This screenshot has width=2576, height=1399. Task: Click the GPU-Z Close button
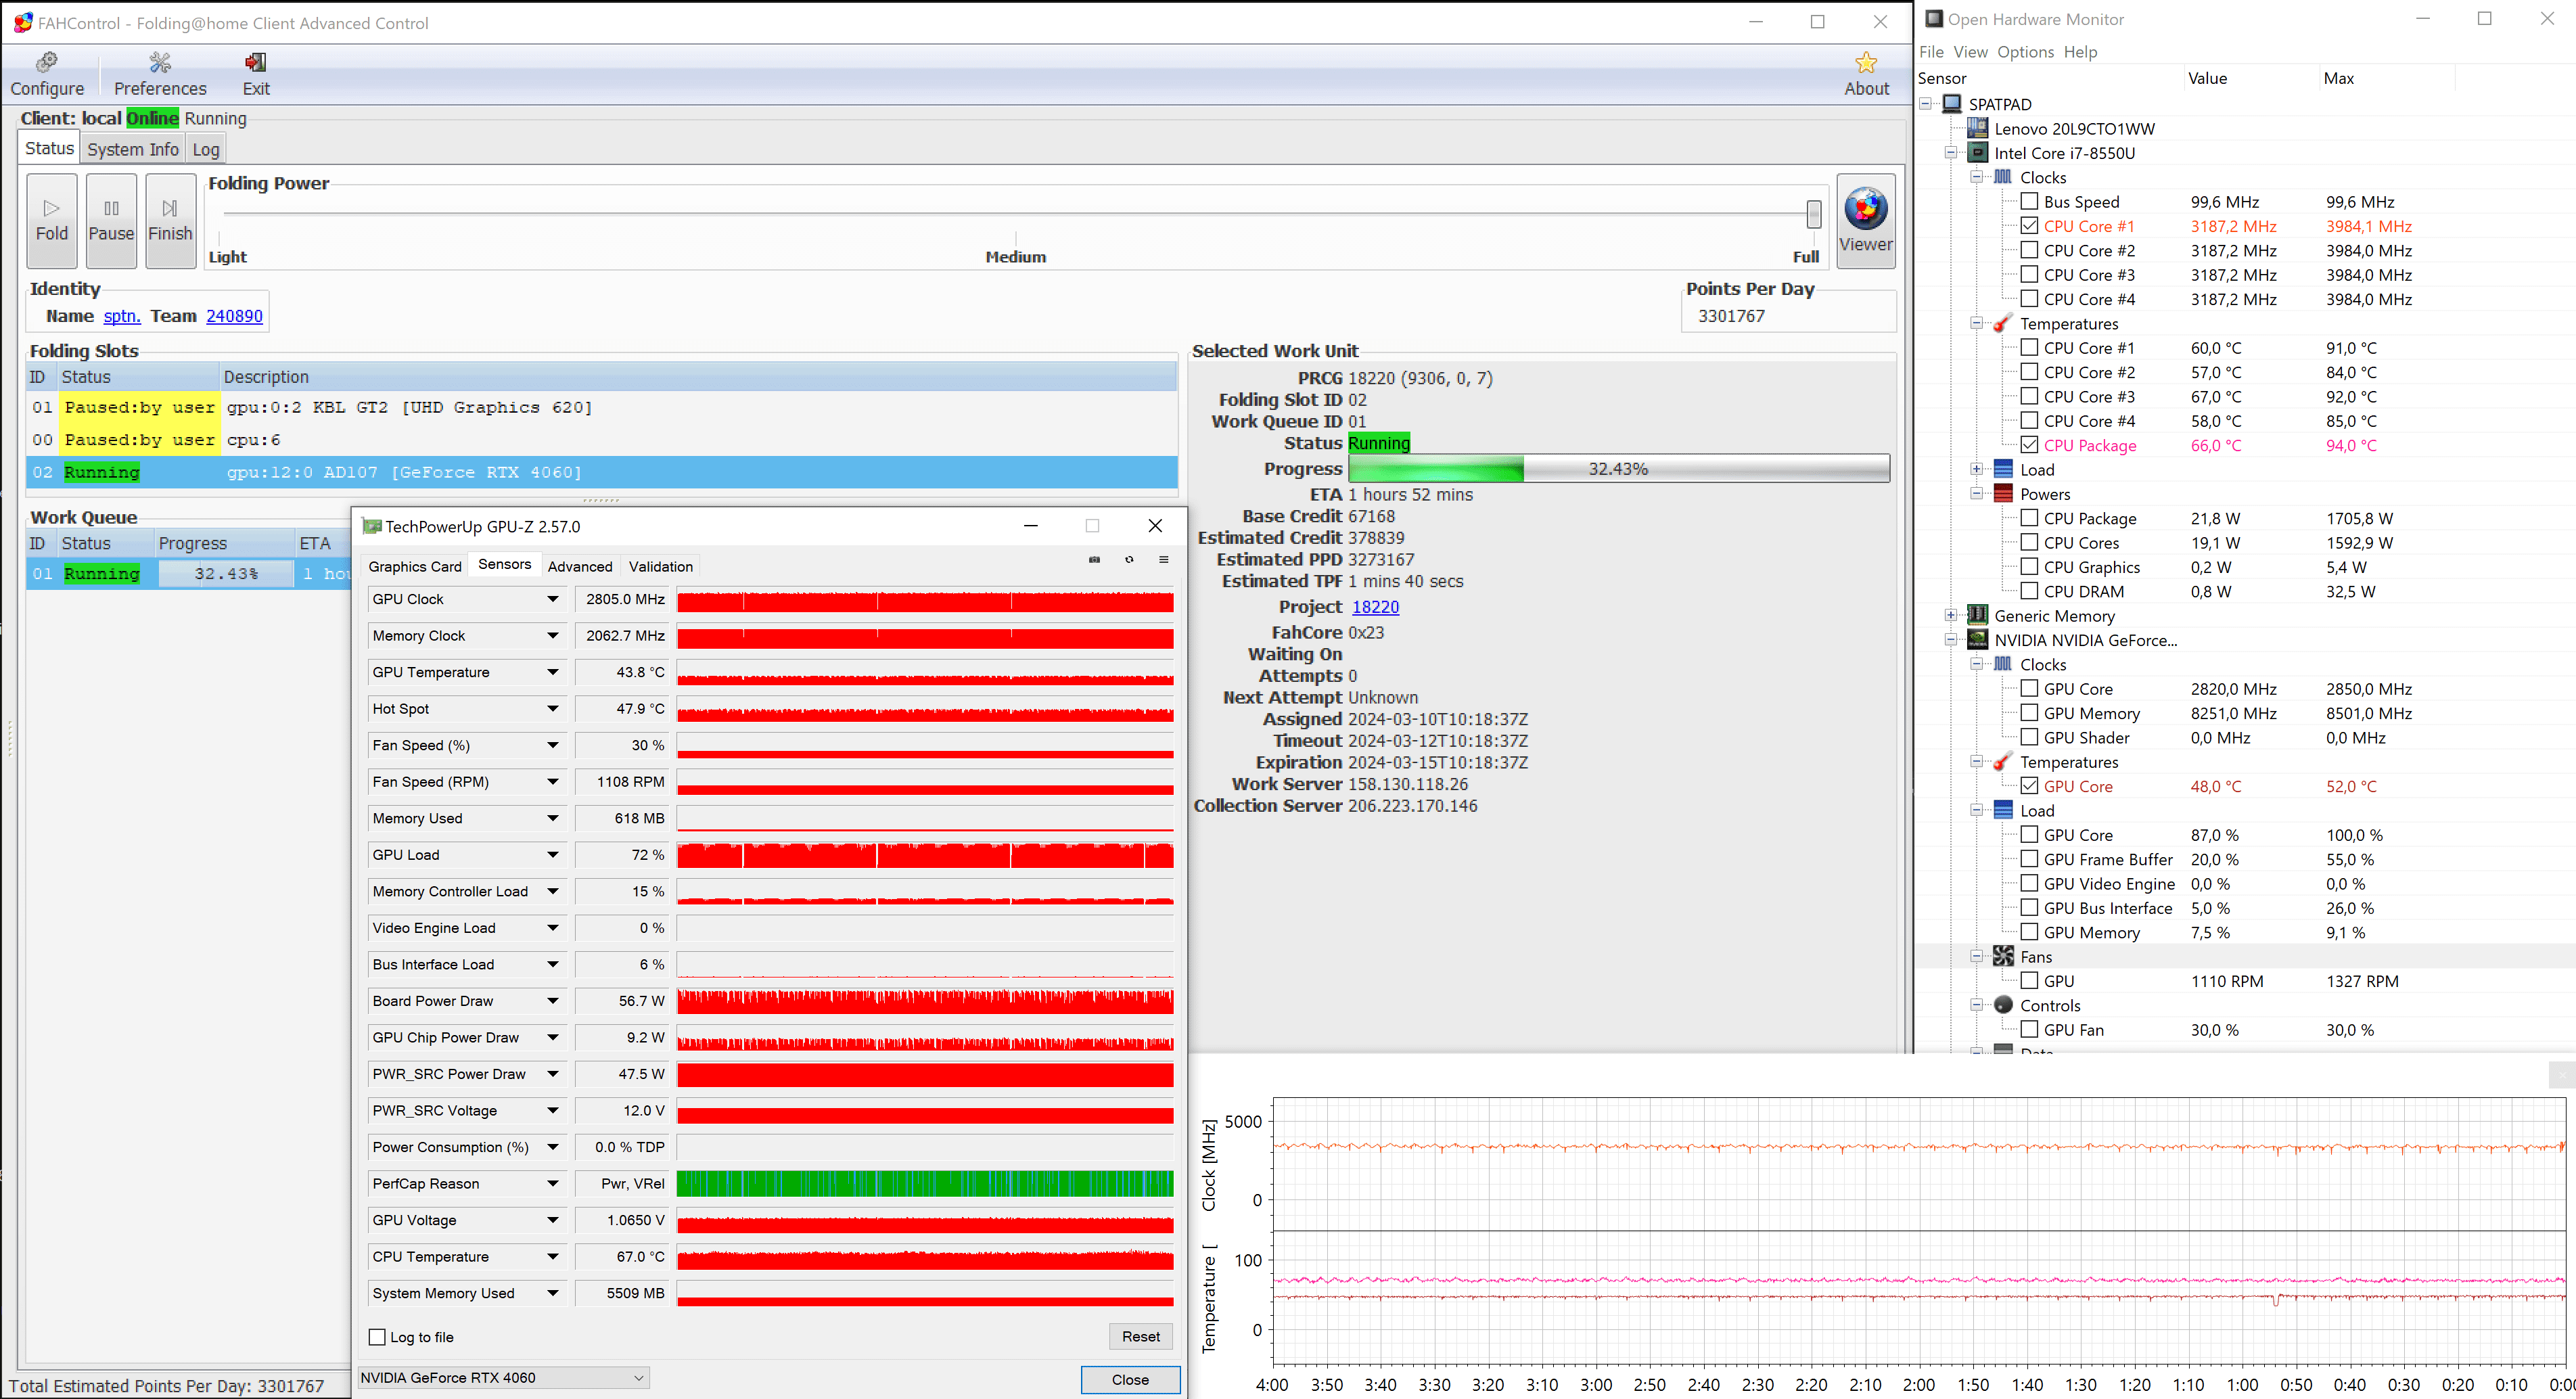(1130, 1379)
